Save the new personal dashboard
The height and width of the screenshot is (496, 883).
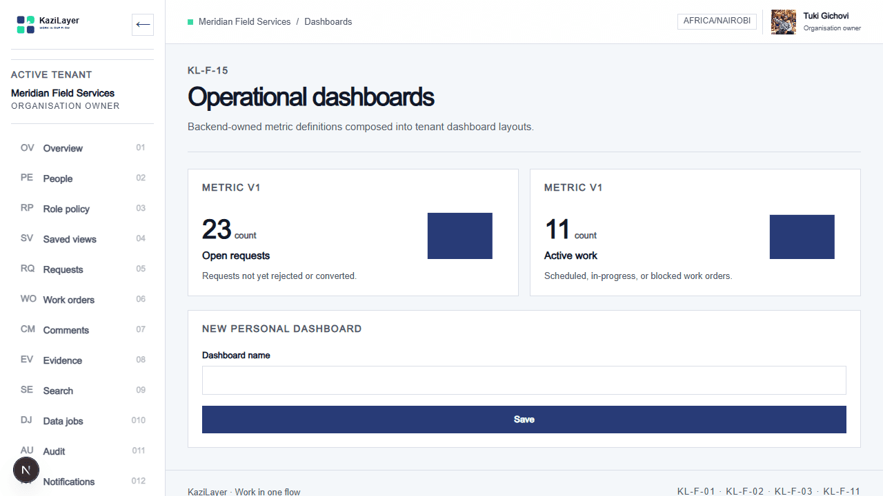pos(524,420)
